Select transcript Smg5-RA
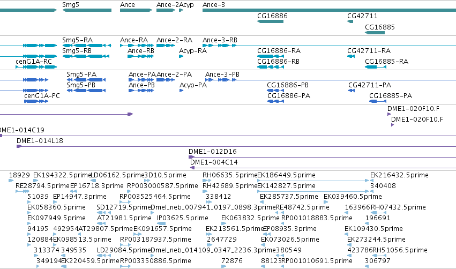Image resolution: width=456 pixels, height=269 pixels. tap(77, 40)
